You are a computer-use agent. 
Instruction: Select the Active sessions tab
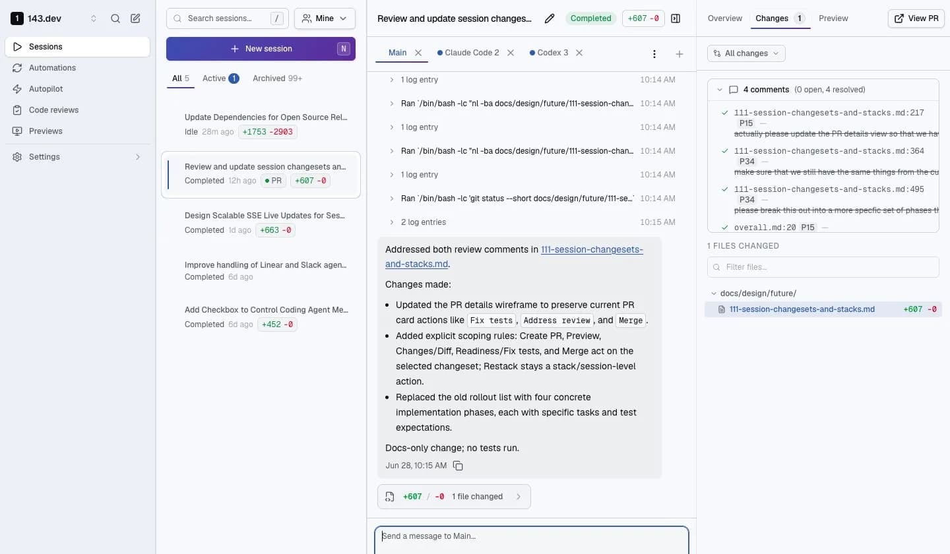coord(220,78)
